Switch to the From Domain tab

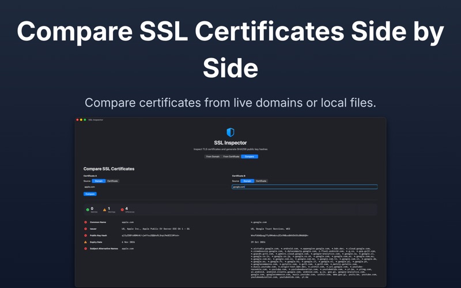pos(213,157)
